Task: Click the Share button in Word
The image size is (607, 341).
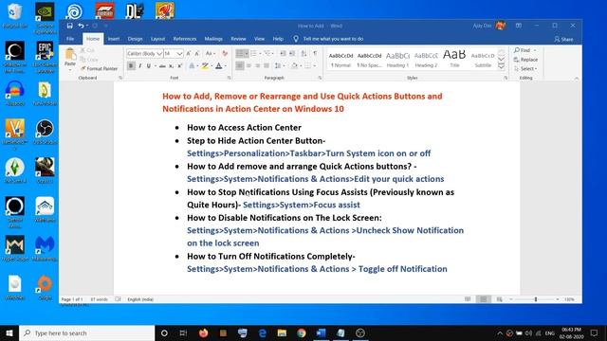Action: pyautogui.click(x=563, y=39)
